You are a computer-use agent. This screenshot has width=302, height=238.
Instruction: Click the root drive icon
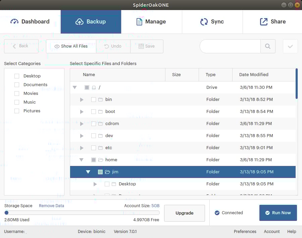(x=94, y=87)
